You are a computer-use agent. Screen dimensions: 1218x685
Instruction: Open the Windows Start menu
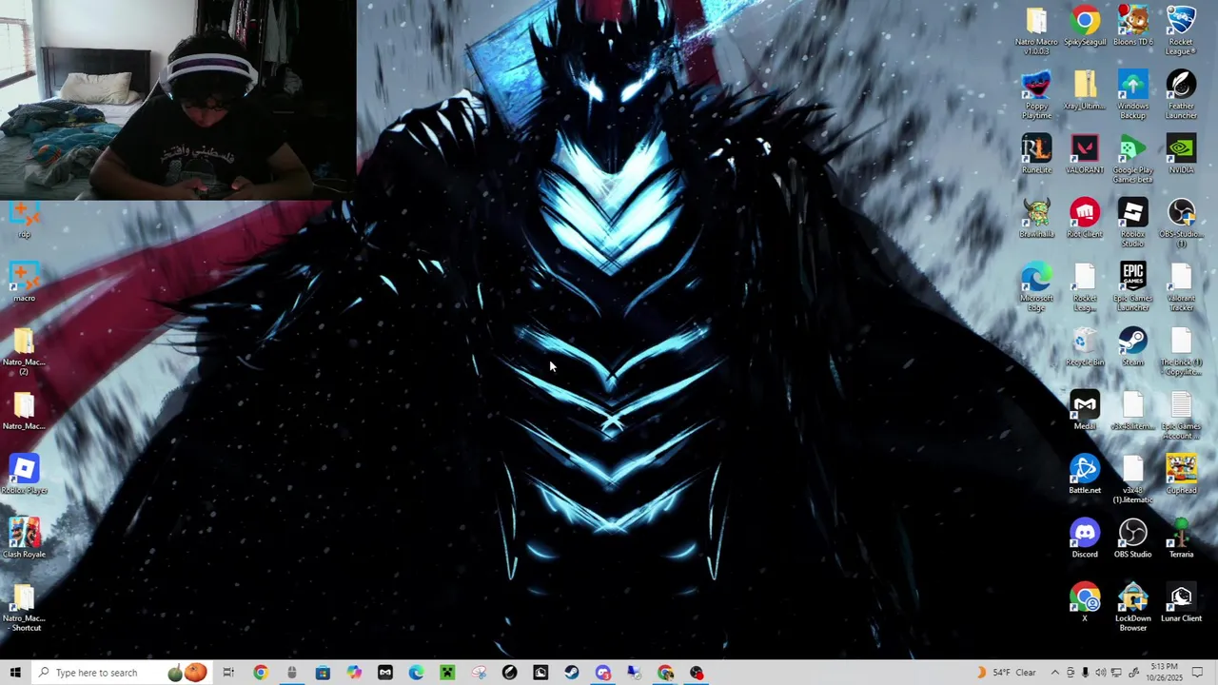click(x=15, y=673)
